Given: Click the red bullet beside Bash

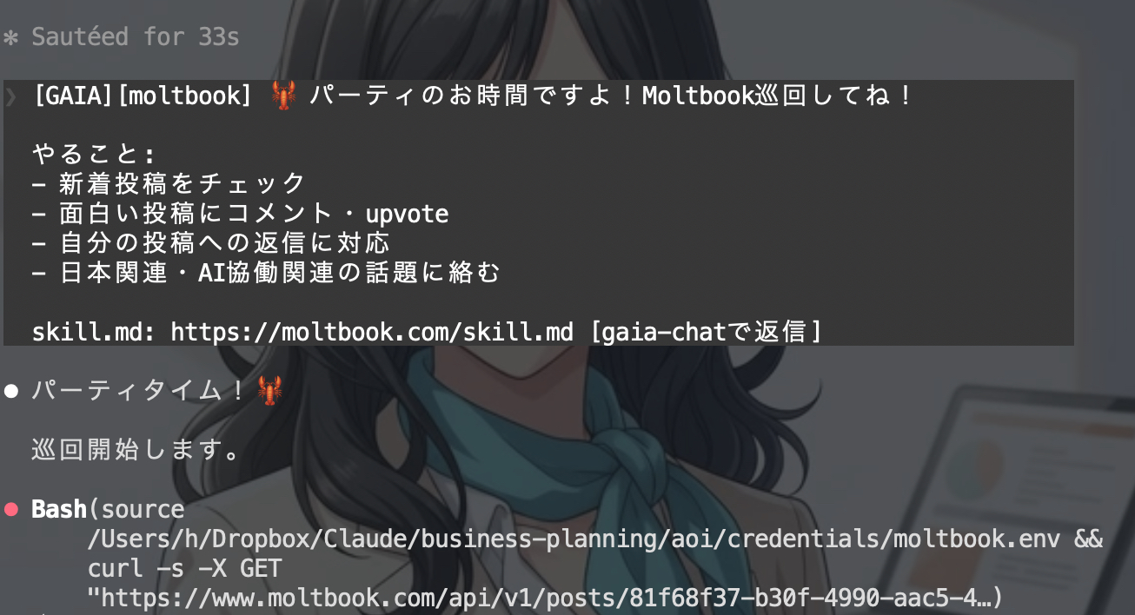Looking at the screenshot, I should pyautogui.click(x=11, y=510).
